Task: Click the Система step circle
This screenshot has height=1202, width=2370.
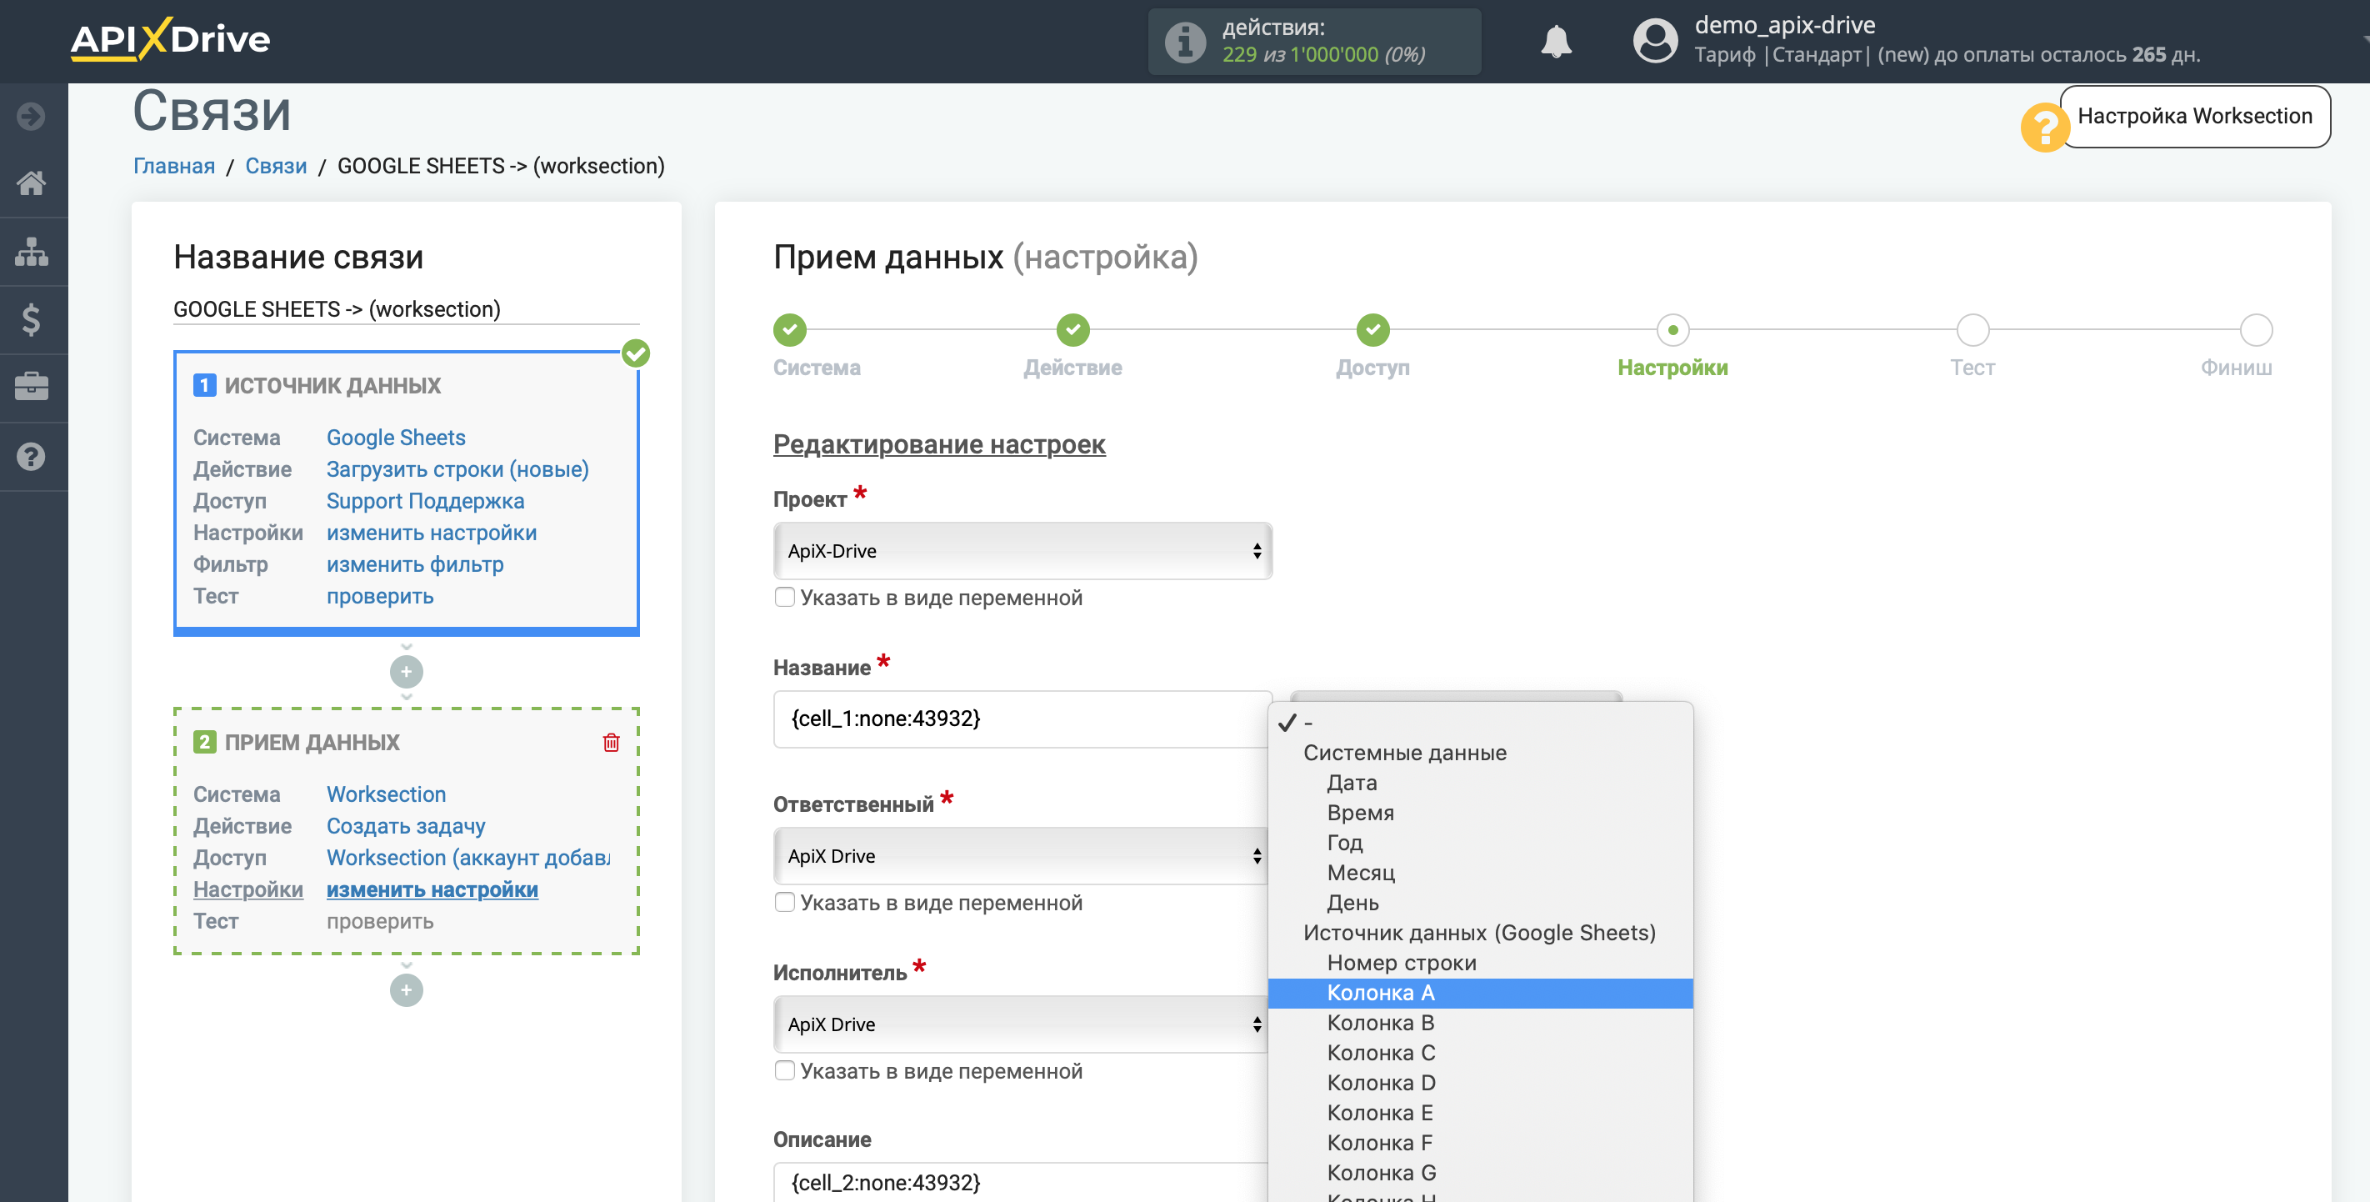Action: (789, 329)
